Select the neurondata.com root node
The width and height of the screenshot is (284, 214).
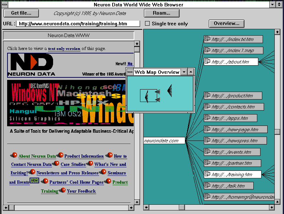[x=164, y=141]
